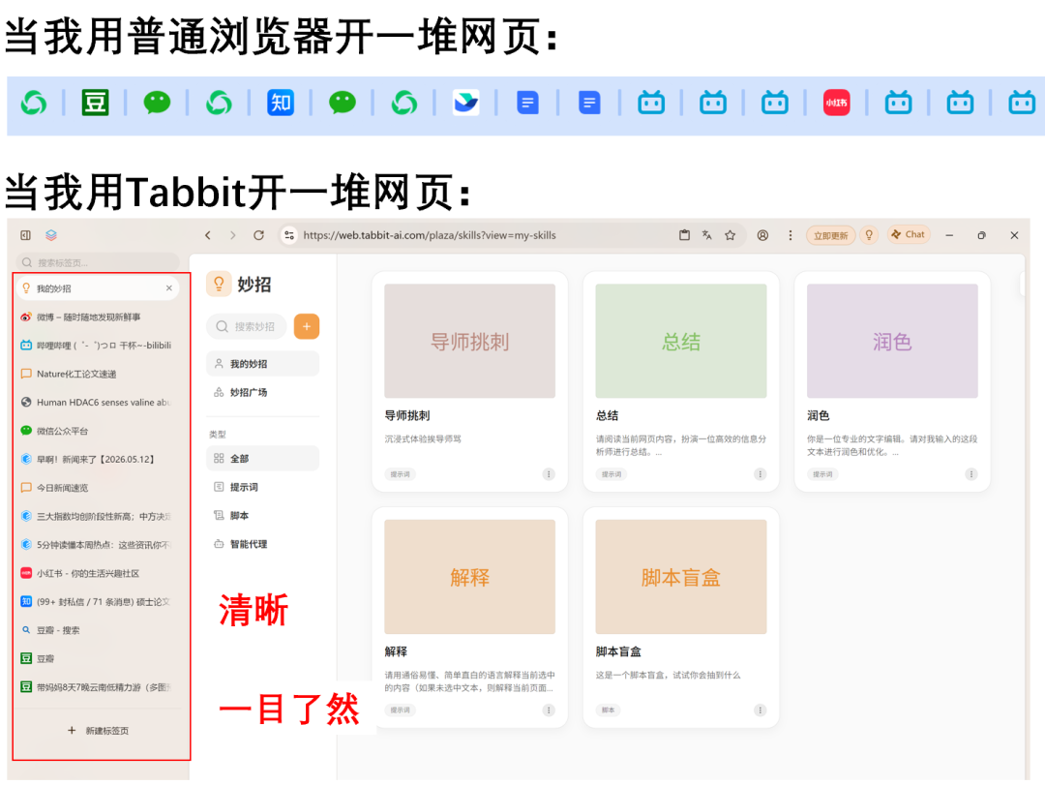
Task: Switch to the 哔哩哔哩 sidebar tab
Action: pyautogui.click(x=98, y=346)
